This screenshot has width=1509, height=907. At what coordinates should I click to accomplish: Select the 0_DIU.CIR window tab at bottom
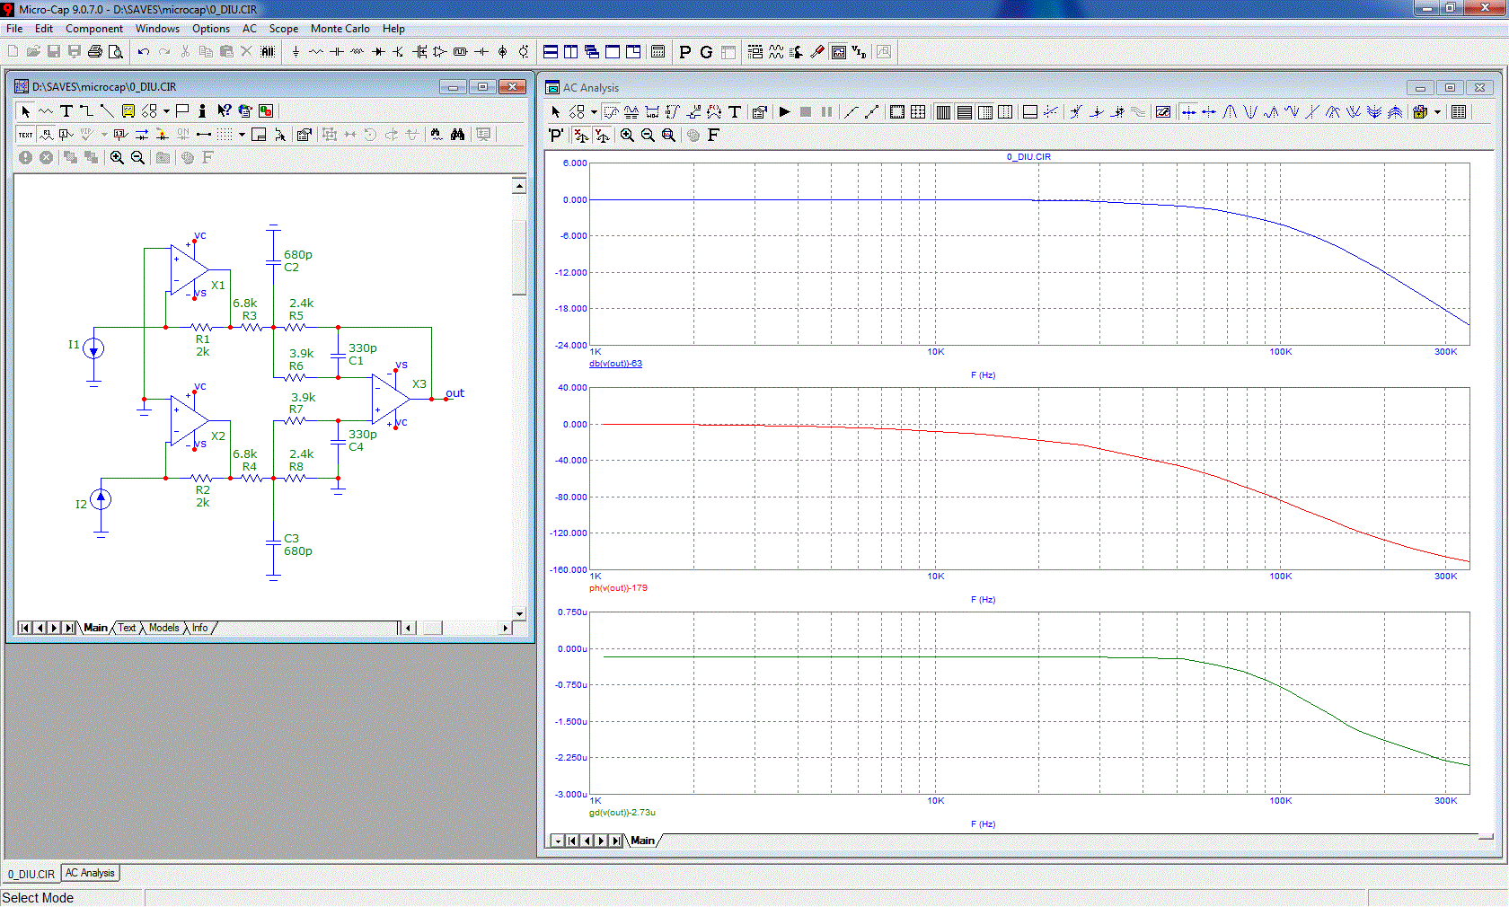pyautogui.click(x=31, y=874)
